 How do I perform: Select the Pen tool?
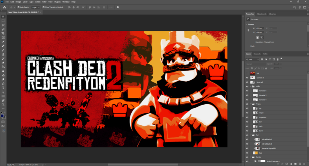click(3, 84)
